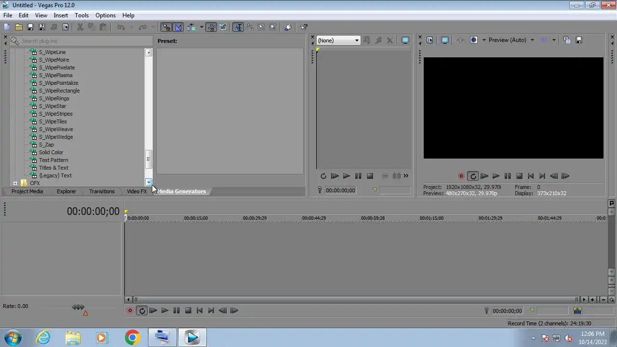The width and height of the screenshot is (617, 347).
Task: Click the timeline horizontal scrollbar
Action: click(356, 300)
